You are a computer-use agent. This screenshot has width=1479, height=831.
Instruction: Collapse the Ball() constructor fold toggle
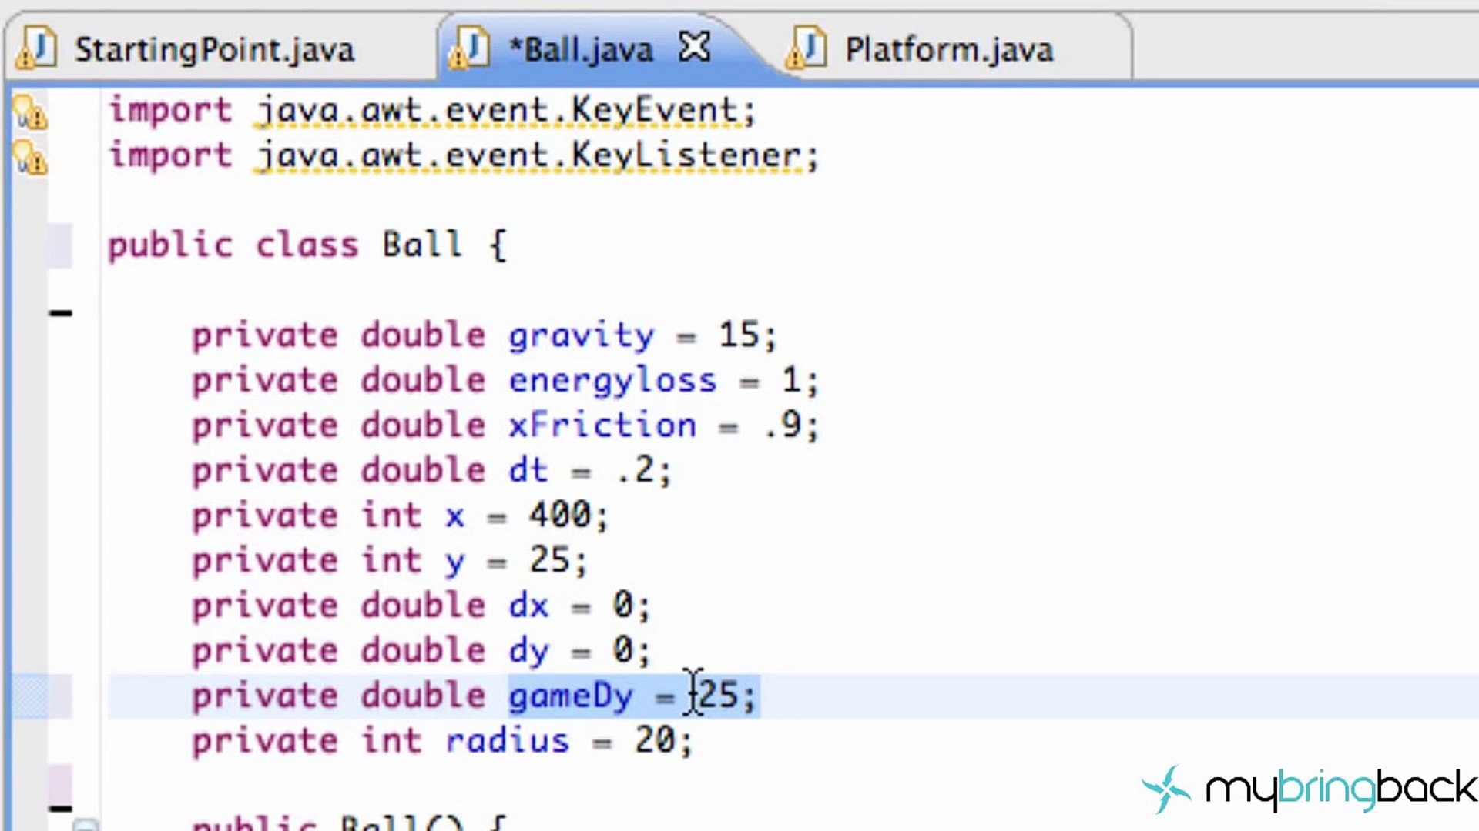86,825
